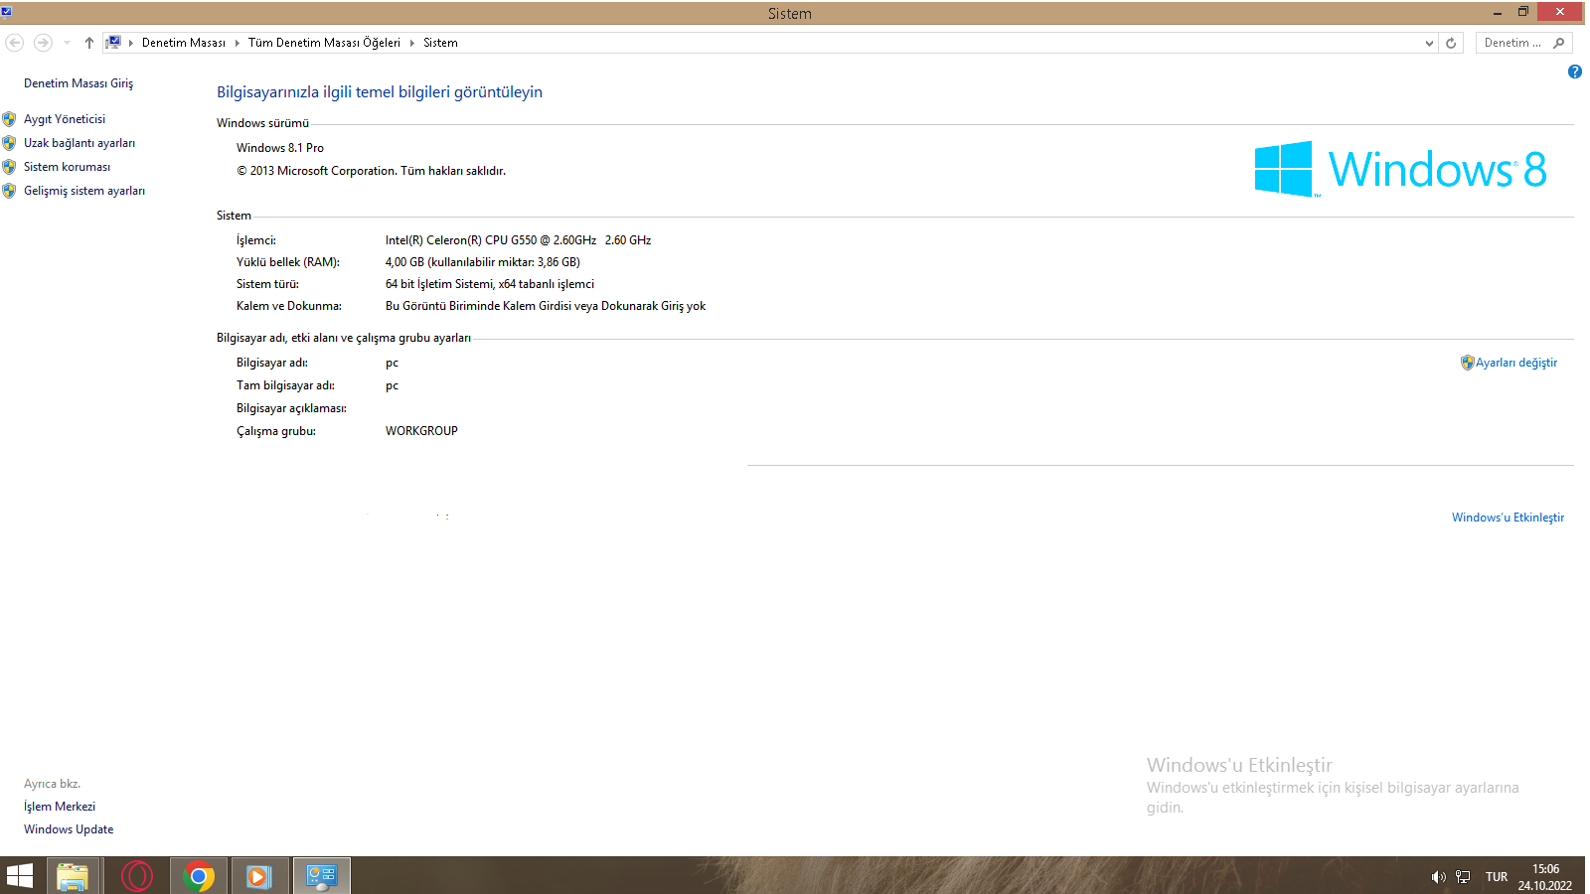Focus the Denetim search input field
This screenshot has width=1590, height=894.
(x=1512, y=43)
